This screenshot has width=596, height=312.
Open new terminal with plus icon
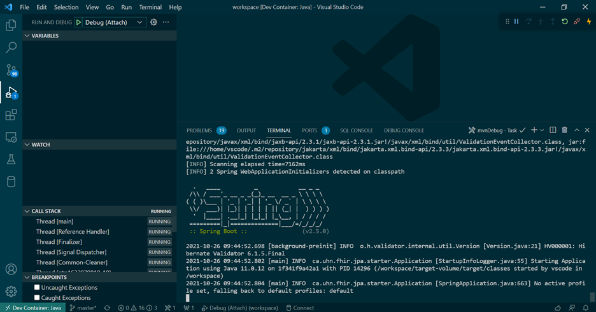pyautogui.click(x=534, y=130)
